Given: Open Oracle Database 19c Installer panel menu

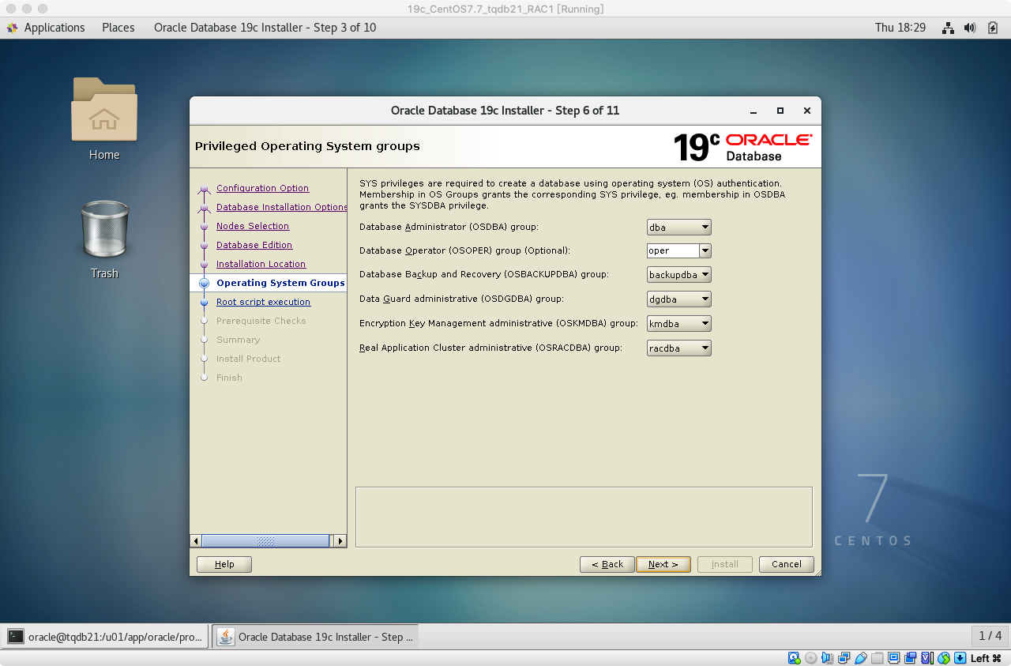Looking at the screenshot, I should click(x=265, y=28).
